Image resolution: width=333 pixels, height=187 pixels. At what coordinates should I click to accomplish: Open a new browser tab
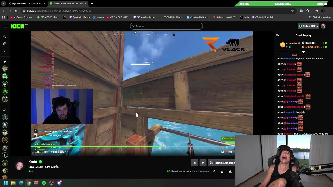point(92,4)
